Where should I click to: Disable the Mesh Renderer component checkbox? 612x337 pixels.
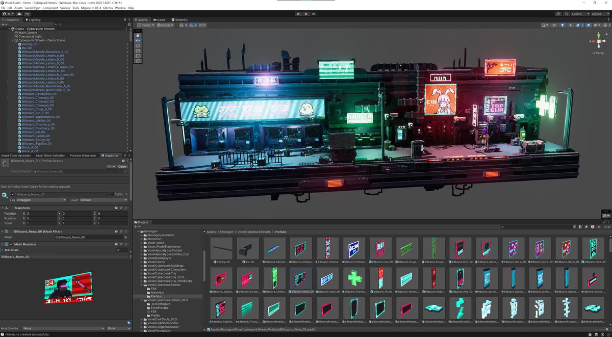[11, 244]
